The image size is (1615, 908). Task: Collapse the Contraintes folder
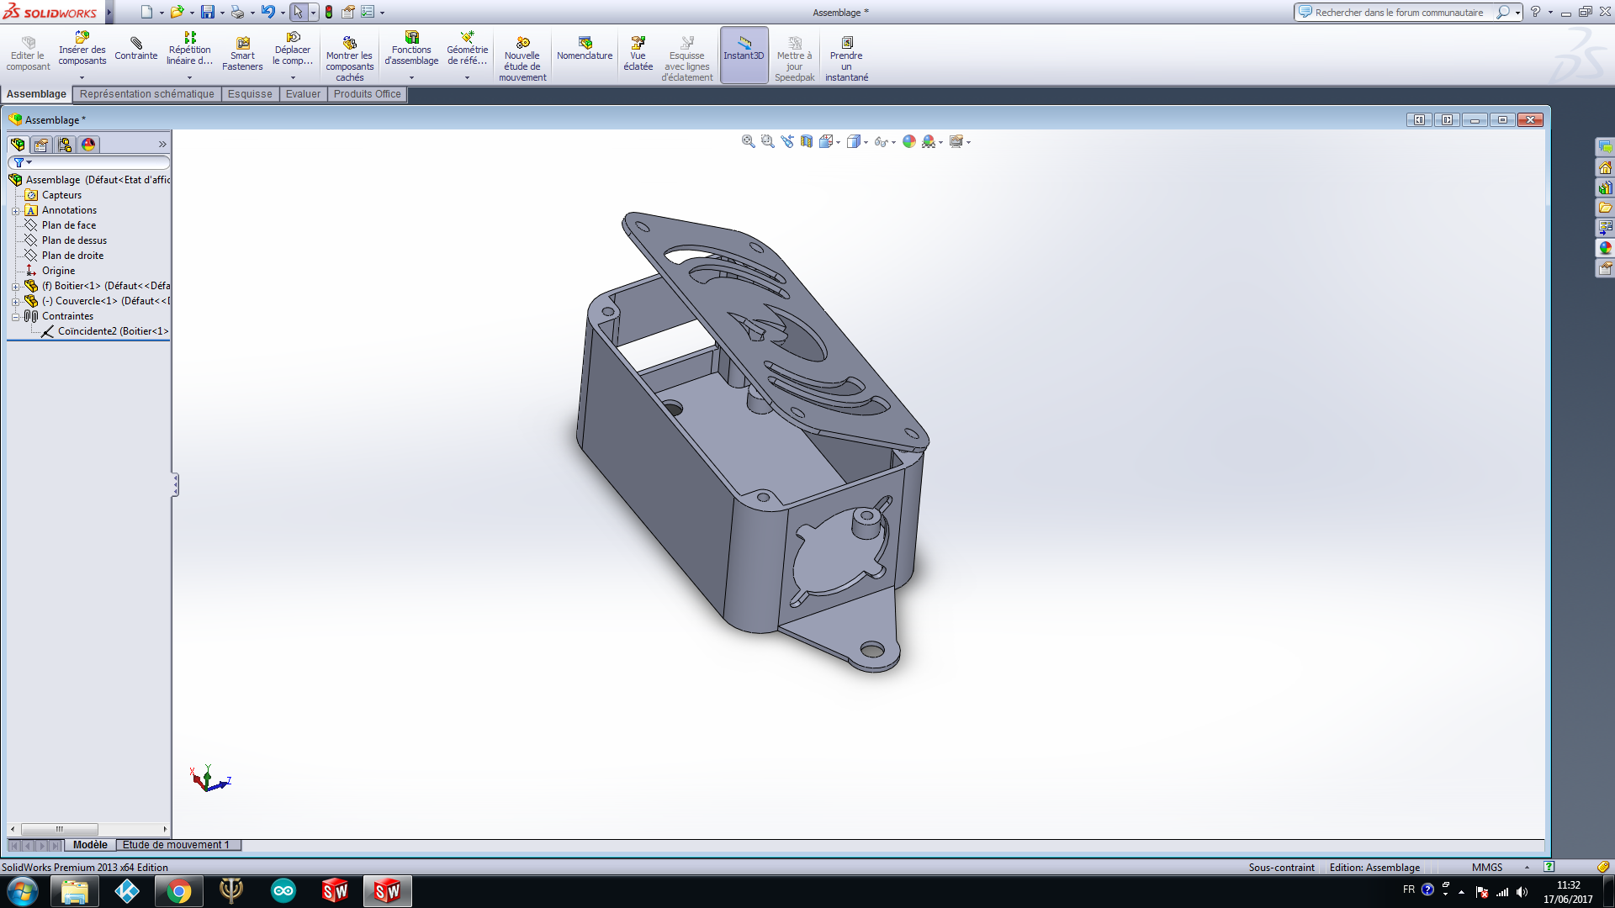click(x=15, y=316)
